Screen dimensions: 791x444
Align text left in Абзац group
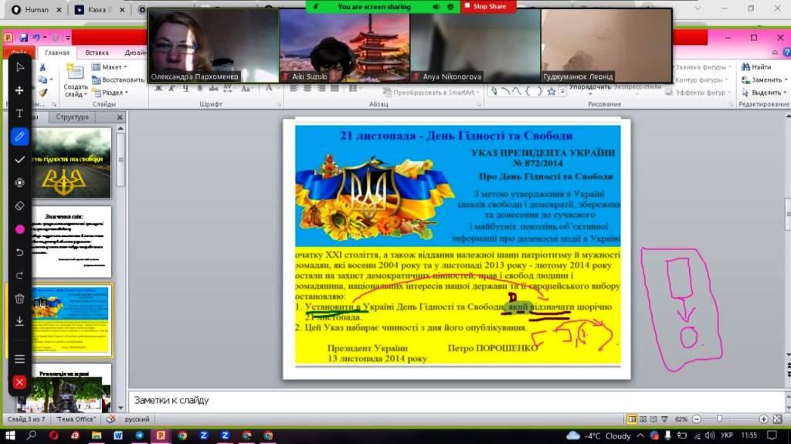294,88
